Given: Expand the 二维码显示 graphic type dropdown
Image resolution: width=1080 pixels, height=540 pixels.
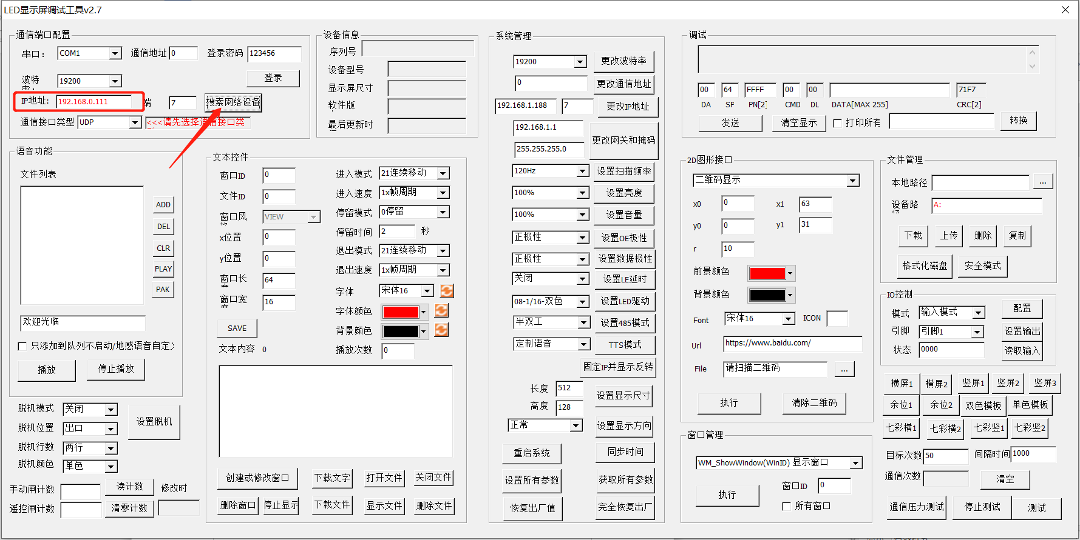Looking at the screenshot, I should point(853,181).
